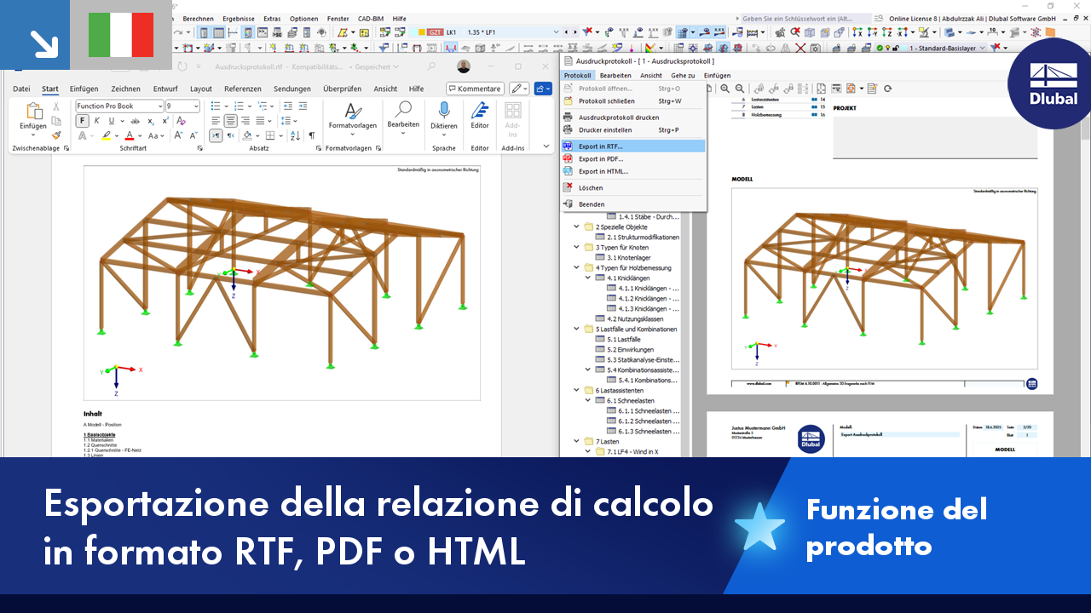Sort paragraph text alphabetically
Image resolution: width=1091 pixels, height=613 pixels.
pyautogui.click(x=297, y=135)
